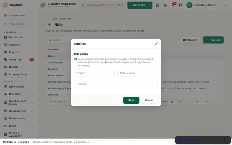This screenshot has width=232, height=145.
Task: Open the House Keeper role record
Action: 56,75
